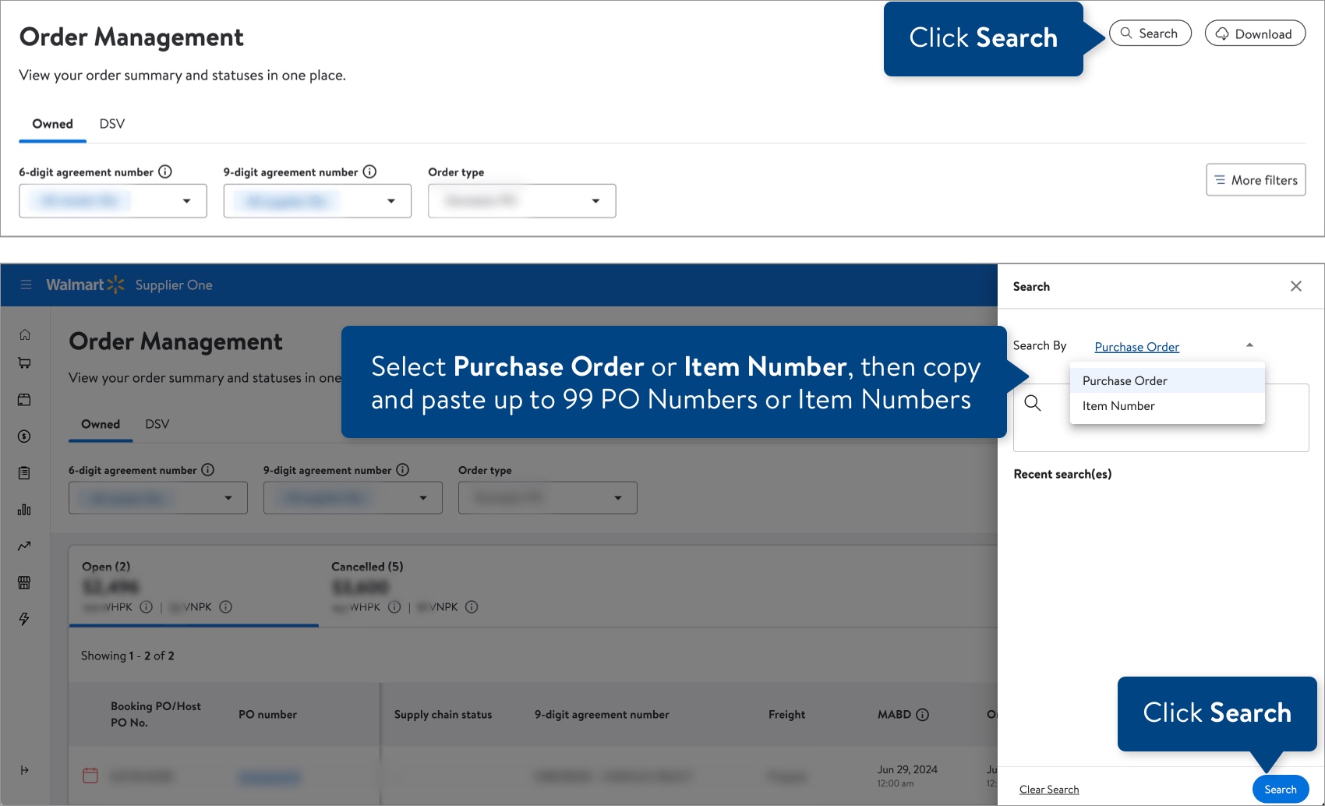The height and width of the screenshot is (806, 1325).
Task: Open the More filters panel
Action: [x=1255, y=179]
